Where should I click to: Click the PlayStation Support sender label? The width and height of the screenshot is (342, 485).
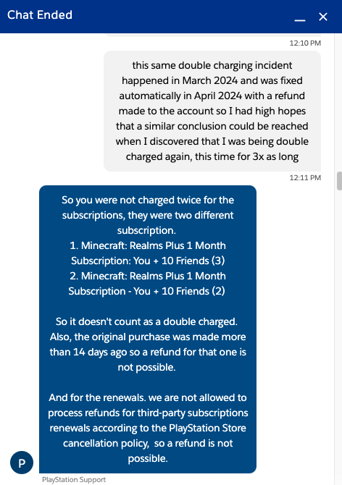coord(74,480)
